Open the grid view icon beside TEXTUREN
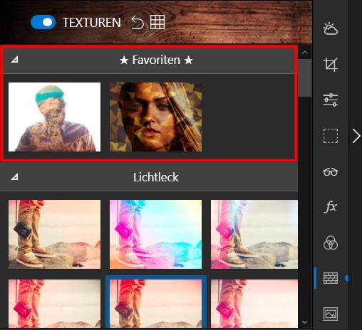Screen dimensions: 362x330 [x=157, y=22]
